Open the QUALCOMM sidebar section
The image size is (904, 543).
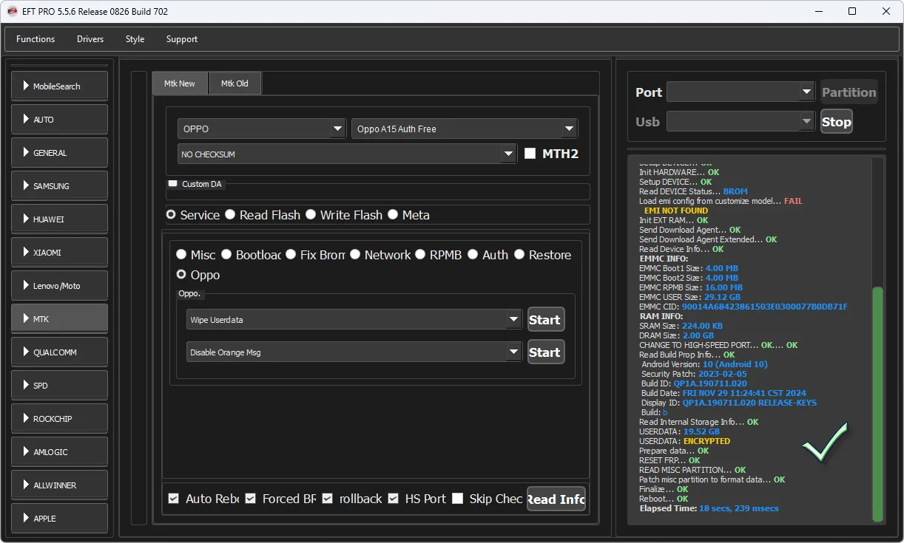(59, 352)
